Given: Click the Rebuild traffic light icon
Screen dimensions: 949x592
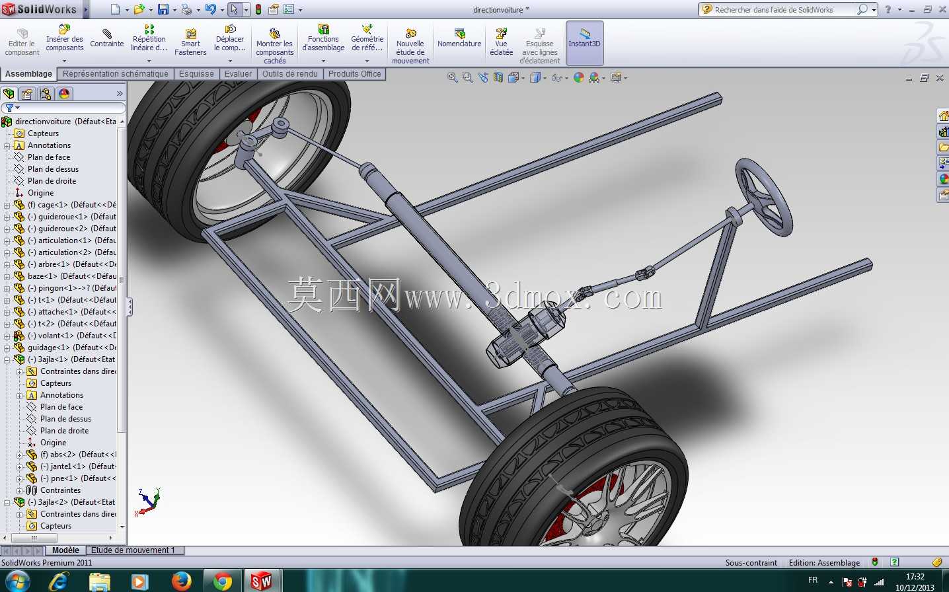Looking at the screenshot, I should (258, 9).
